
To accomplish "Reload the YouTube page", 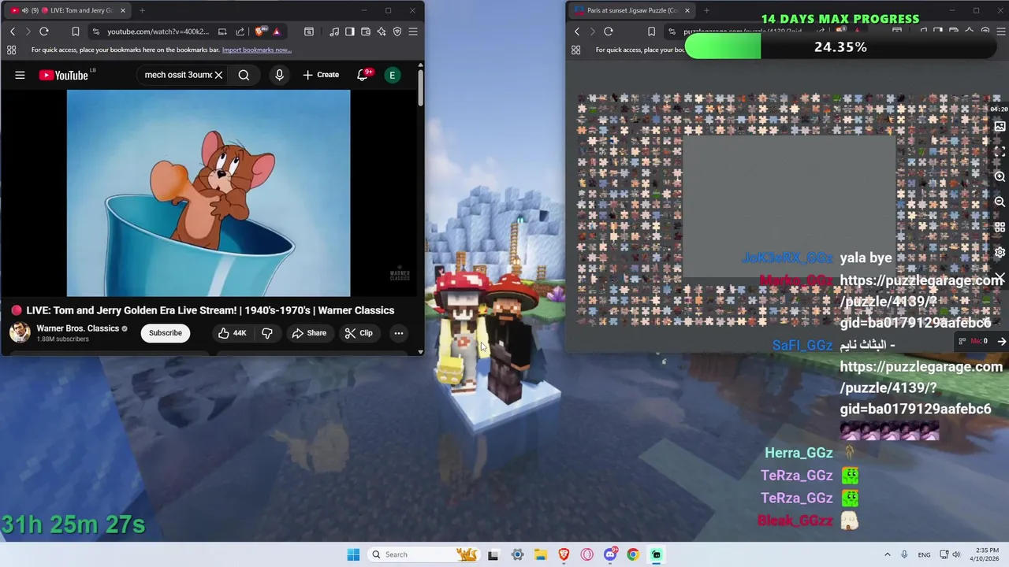I will pyautogui.click(x=44, y=31).
